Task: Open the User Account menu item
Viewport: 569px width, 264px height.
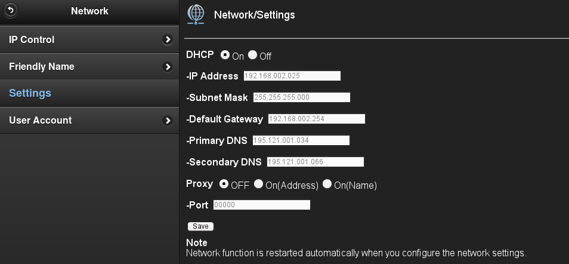Action: (x=41, y=121)
